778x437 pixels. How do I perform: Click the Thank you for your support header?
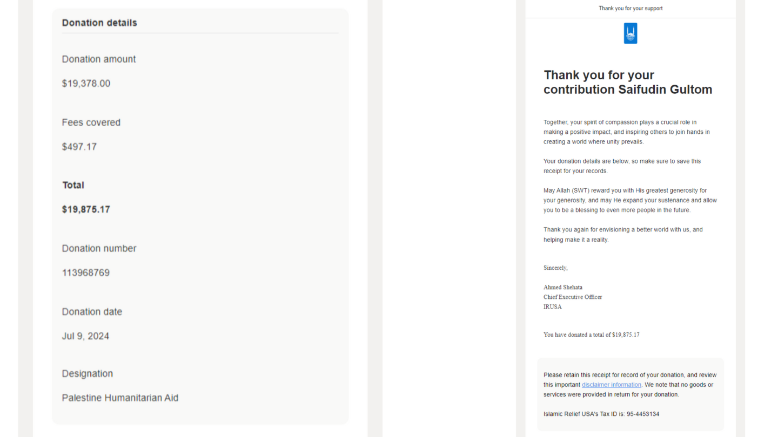click(x=631, y=9)
